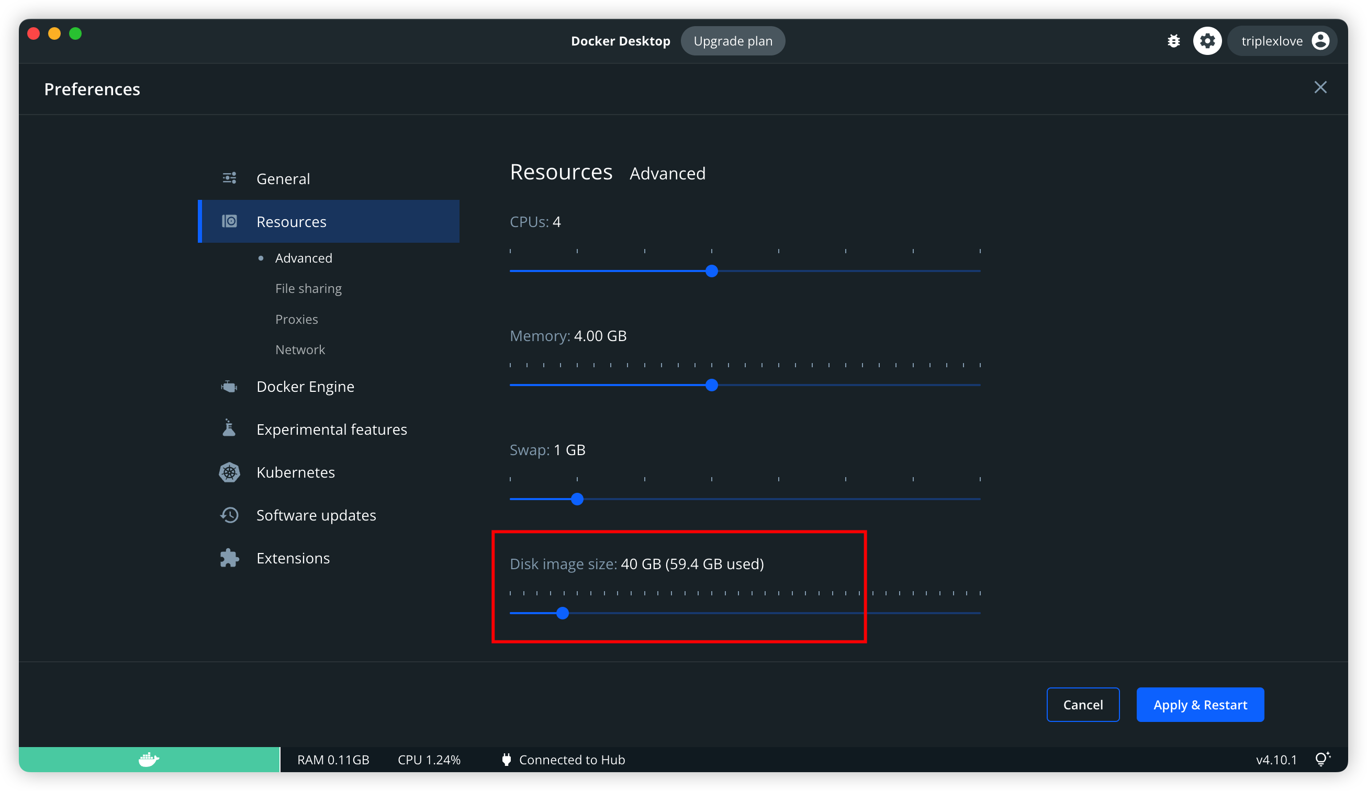Click the Swap: 1 GB label
This screenshot has height=791, width=1367.
[547, 450]
